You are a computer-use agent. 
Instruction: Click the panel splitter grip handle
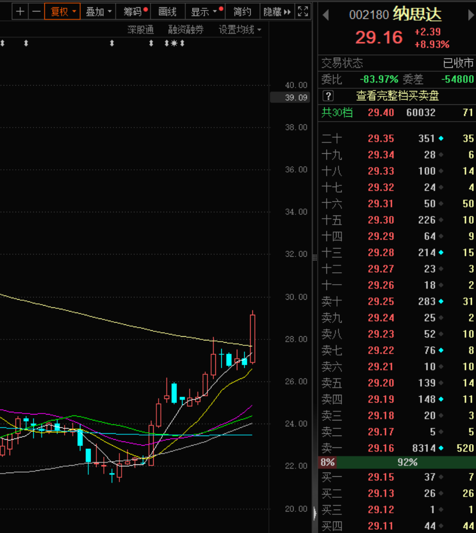(315, 258)
